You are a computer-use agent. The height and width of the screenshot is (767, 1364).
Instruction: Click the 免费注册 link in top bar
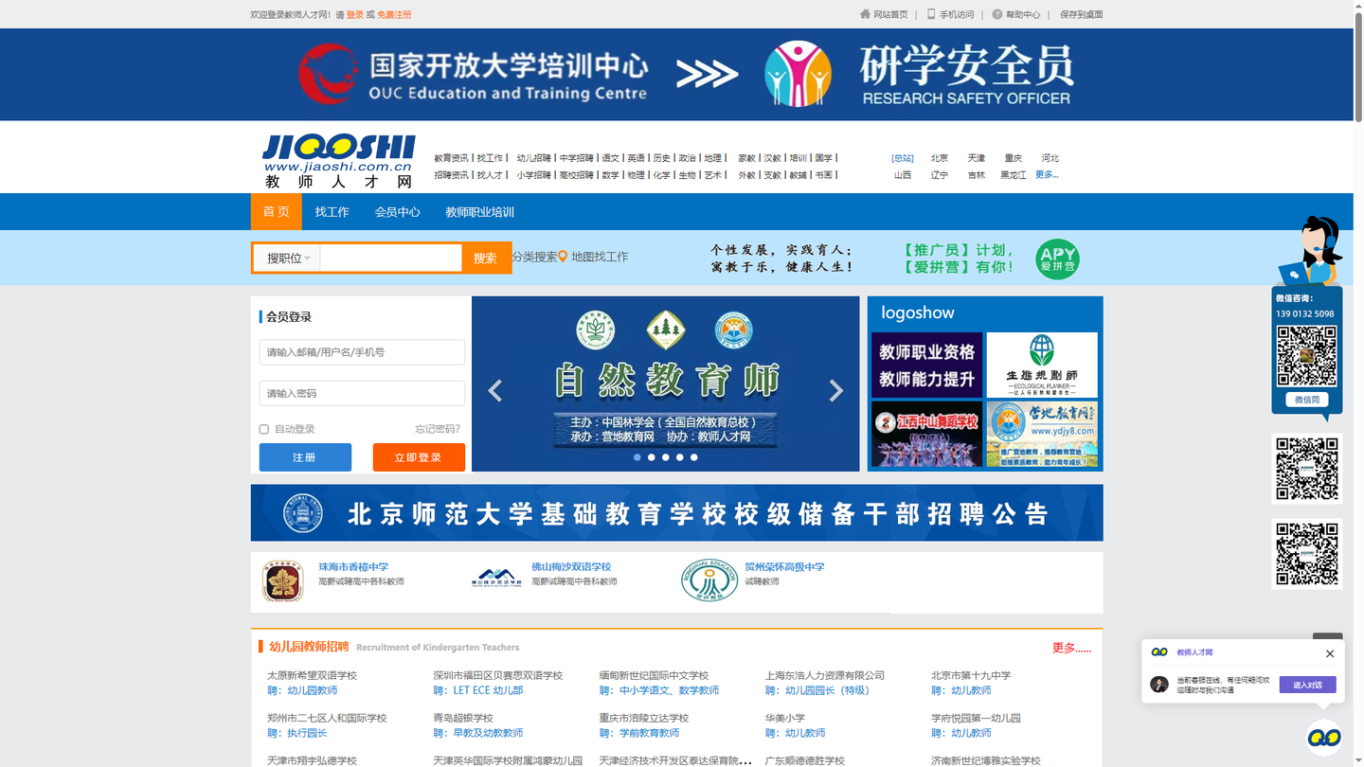394,14
